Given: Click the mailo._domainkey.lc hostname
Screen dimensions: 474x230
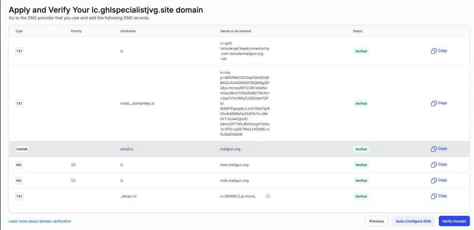Looking at the screenshot, I should click(137, 103).
